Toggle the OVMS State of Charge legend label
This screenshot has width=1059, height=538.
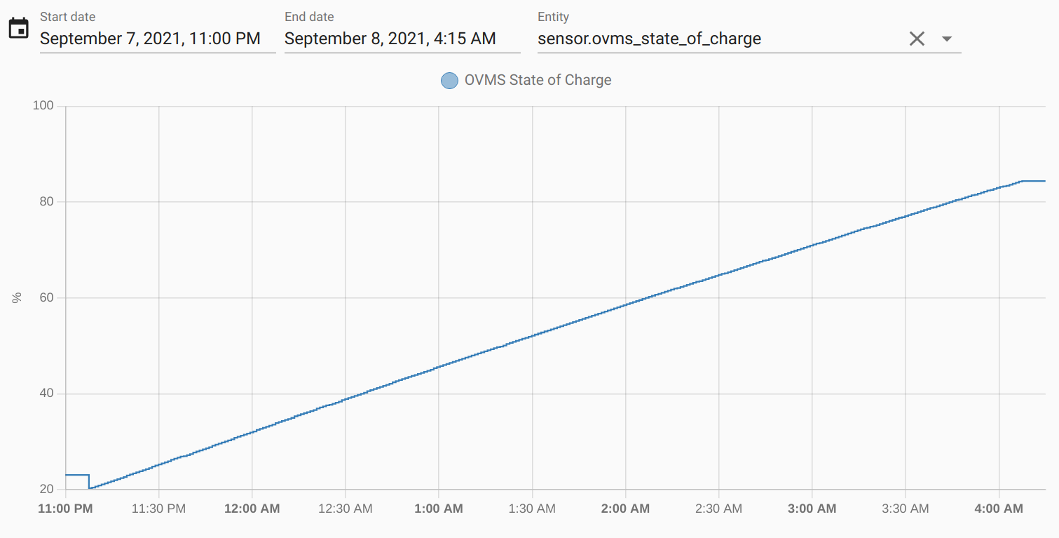click(538, 81)
